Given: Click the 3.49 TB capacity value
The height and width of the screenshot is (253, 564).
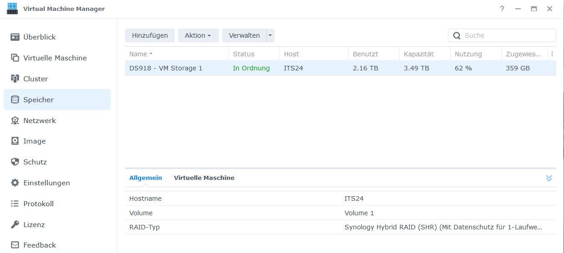Looking at the screenshot, I should (417, 68).
